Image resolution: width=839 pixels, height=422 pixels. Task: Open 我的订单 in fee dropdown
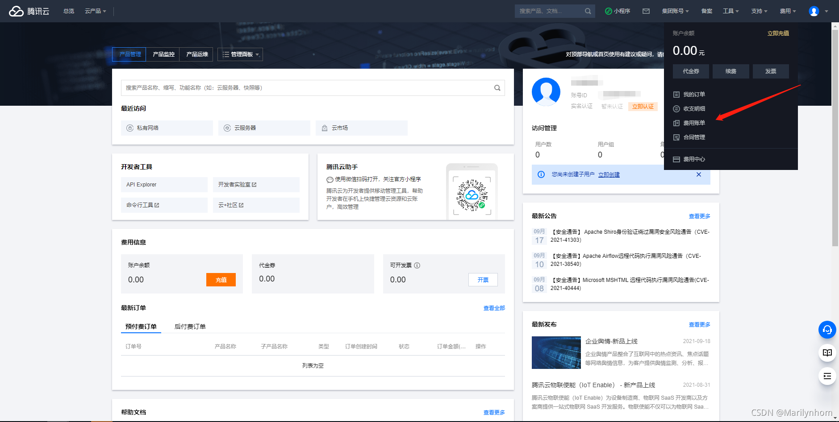(689, 95)
